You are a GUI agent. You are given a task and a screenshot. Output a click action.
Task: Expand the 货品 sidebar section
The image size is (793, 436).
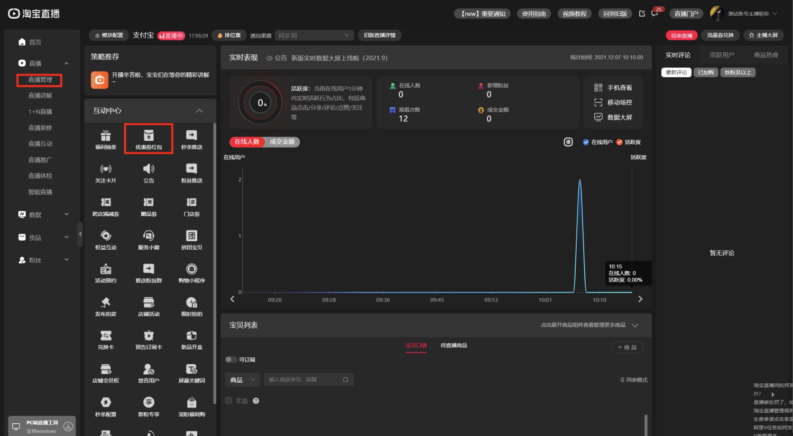click(67, 238)
